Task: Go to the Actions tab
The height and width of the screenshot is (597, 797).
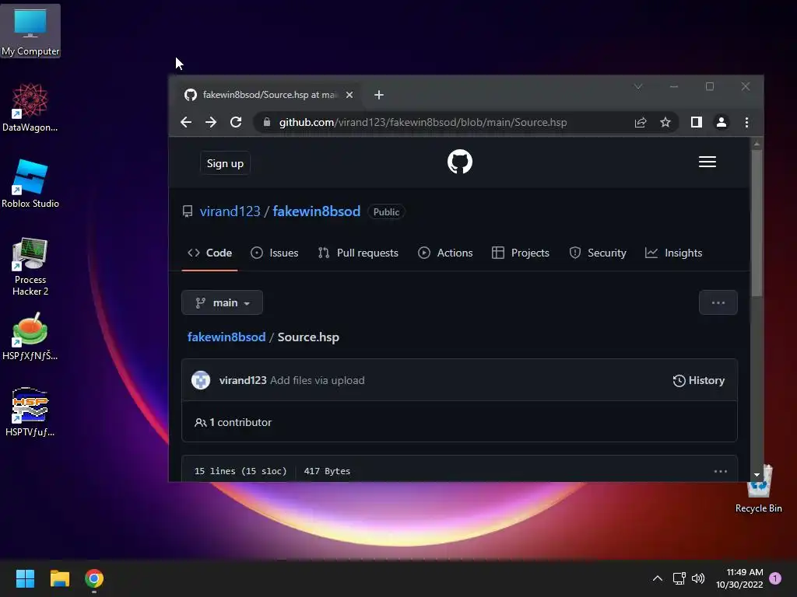Action: click(x=445, y=253)
